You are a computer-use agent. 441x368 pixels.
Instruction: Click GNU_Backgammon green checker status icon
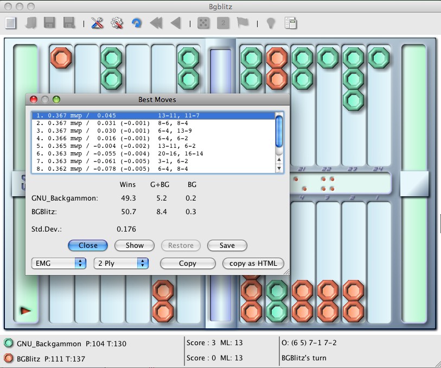(9, 343)
